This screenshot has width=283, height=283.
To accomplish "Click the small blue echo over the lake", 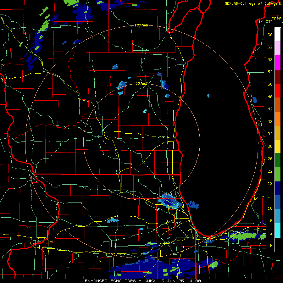I will [208, 96].
